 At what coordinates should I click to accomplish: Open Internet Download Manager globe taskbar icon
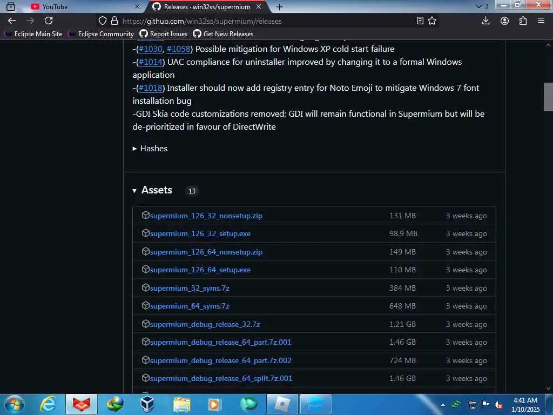[114, 404]
